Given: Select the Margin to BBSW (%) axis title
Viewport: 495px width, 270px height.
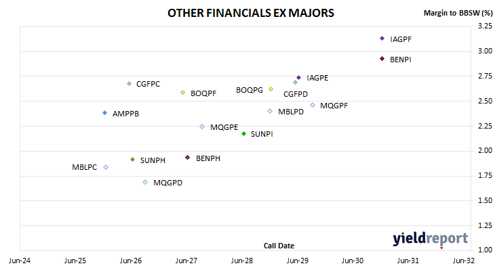Looking at the screenshot, I should (458, 14).
